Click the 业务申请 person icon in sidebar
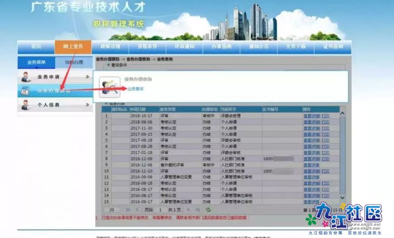The width and height of the screenshot is (394, 238). [x=27, y=77]
